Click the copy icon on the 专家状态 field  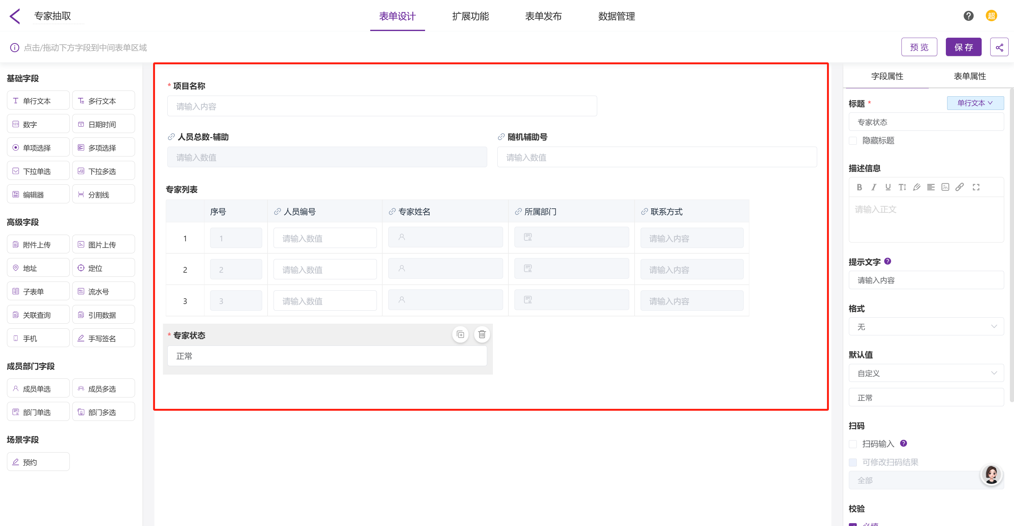[460, 334]
